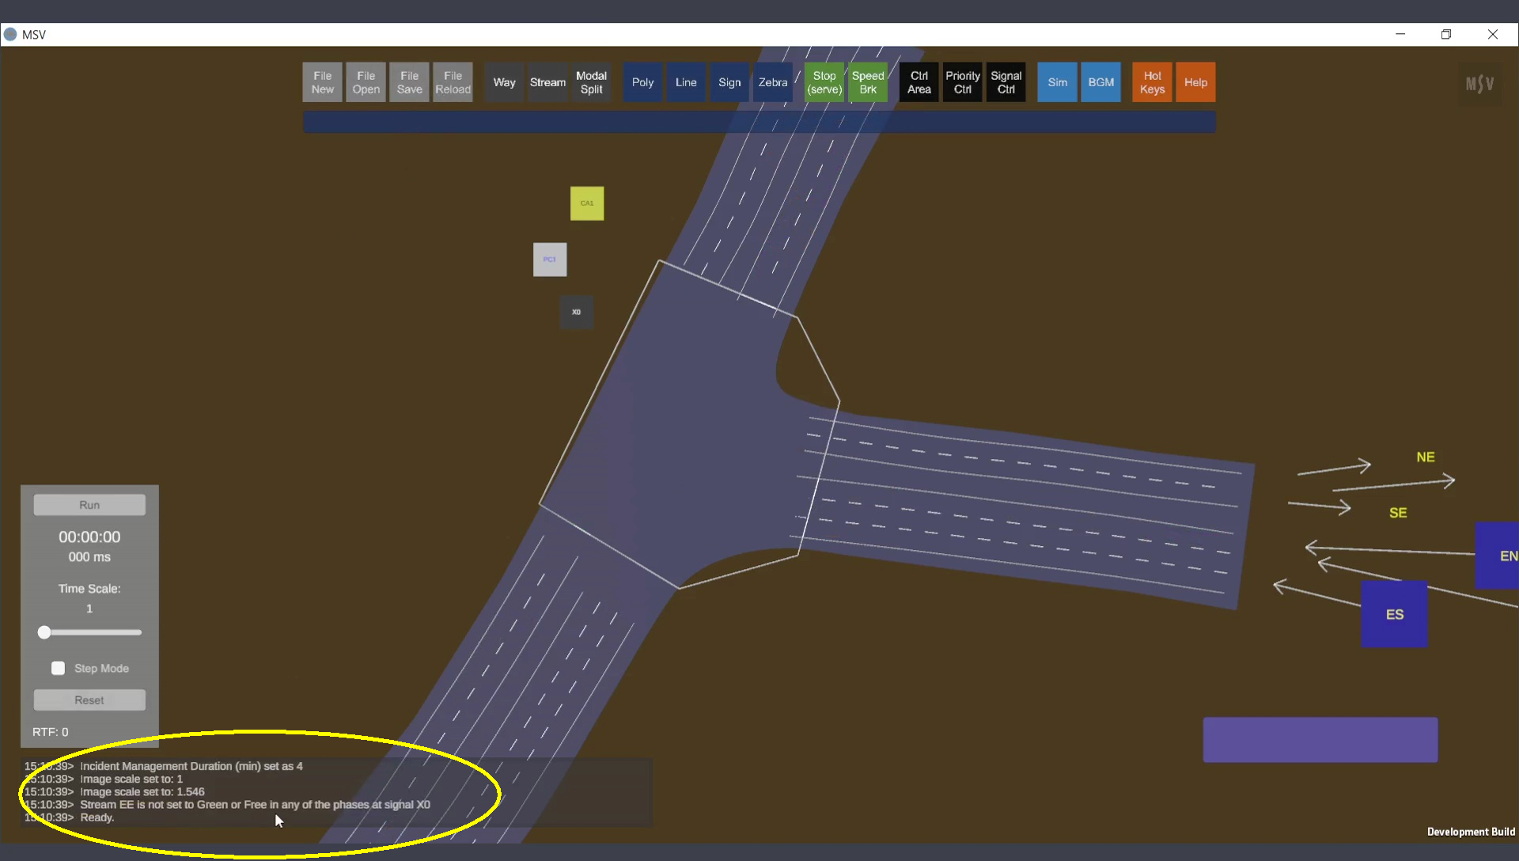Open the Hot Keys reference
The height and width of the screenshot is (861, 1519).
tap(1152, 82)
